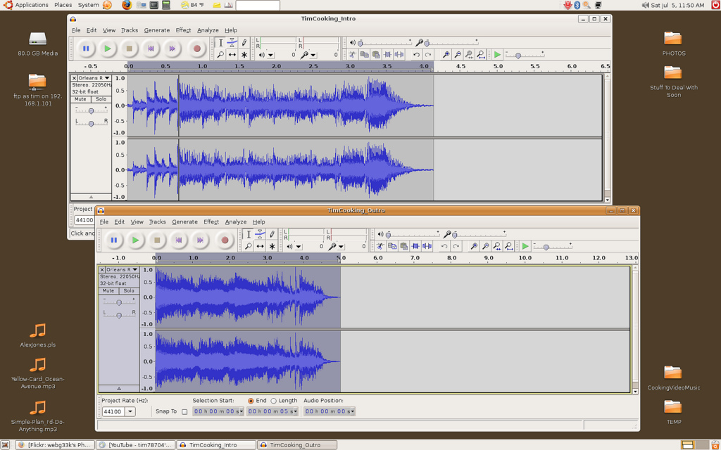The image size is (721, 450).
Task: Solo the track in the Intro window
Action: tap(101, 99)
